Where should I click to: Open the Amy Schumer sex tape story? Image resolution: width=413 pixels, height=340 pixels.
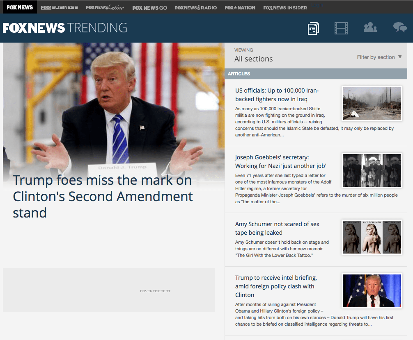[x=278, y=228]
